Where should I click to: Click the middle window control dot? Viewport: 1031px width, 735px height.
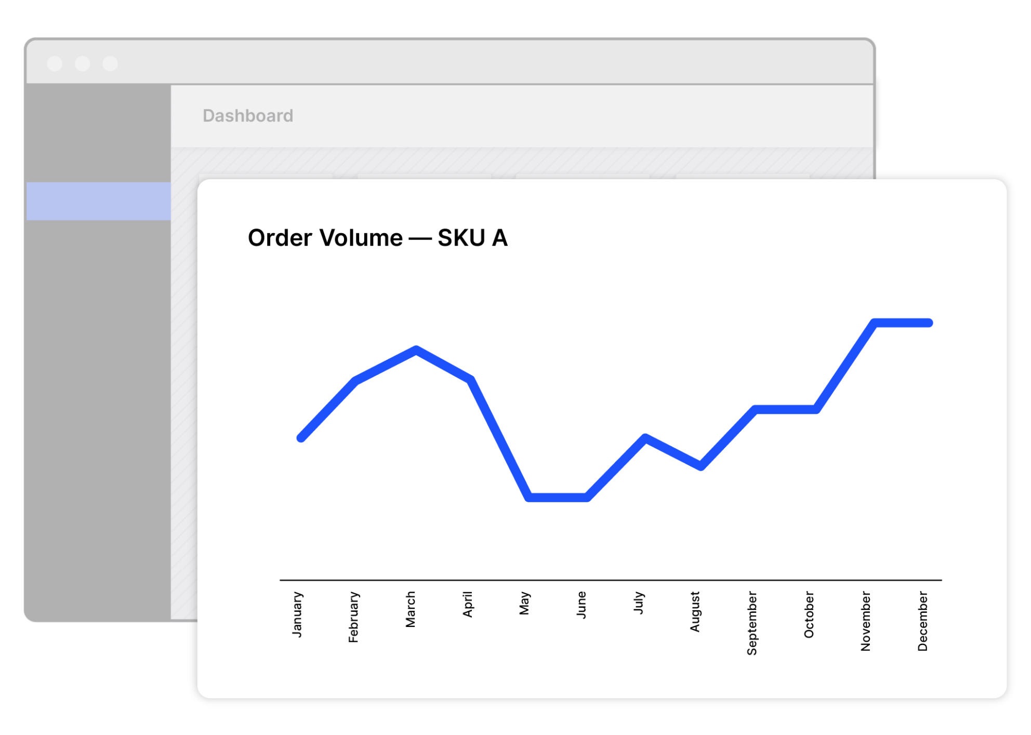[x=82, y=63]
